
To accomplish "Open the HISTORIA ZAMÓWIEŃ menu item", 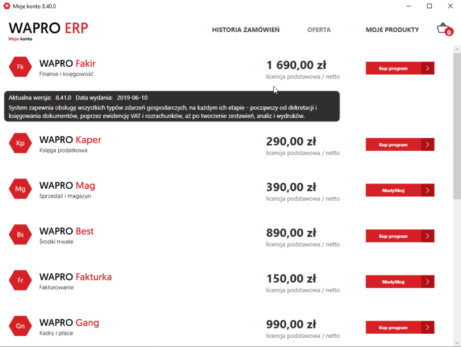I will (245, 30).
